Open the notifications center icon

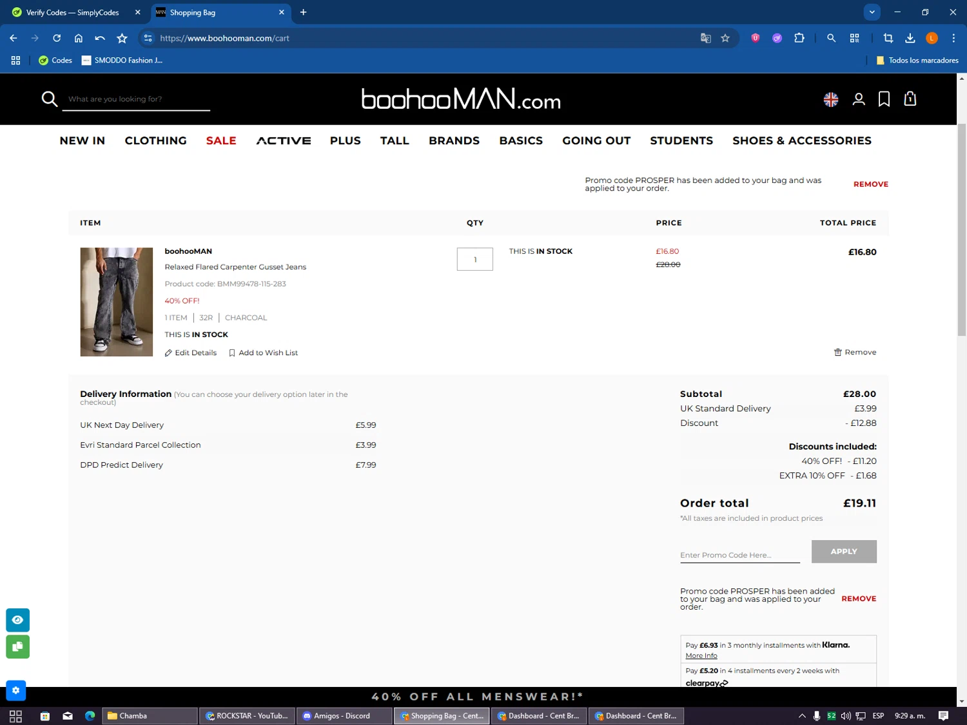tap(943, 716)
